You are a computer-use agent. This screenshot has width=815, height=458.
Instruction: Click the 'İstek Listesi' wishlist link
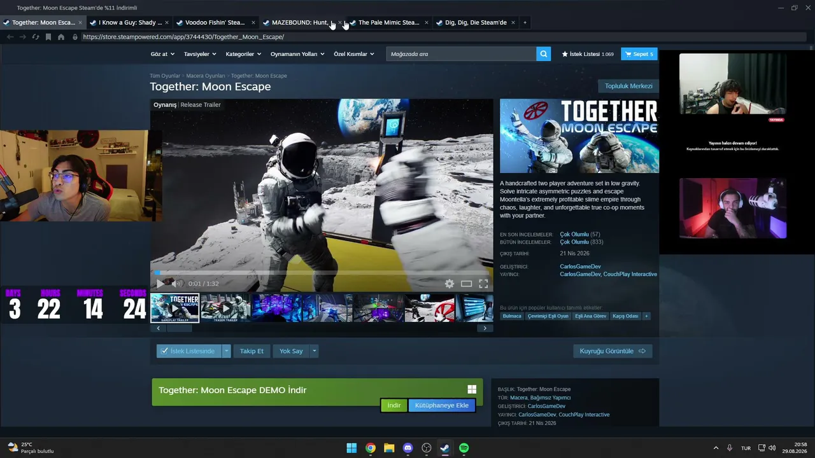click(x=588, y=54)
